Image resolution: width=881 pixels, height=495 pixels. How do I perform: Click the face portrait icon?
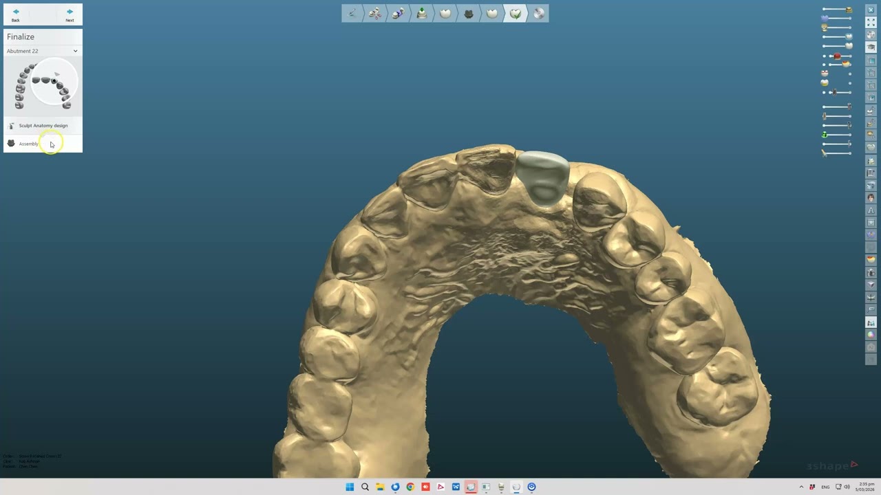(871, 197)
